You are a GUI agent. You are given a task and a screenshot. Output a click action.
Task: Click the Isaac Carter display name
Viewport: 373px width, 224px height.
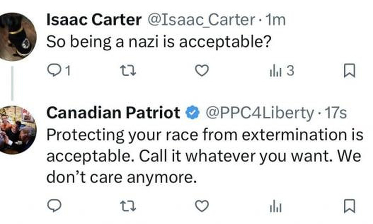[94, 20]
